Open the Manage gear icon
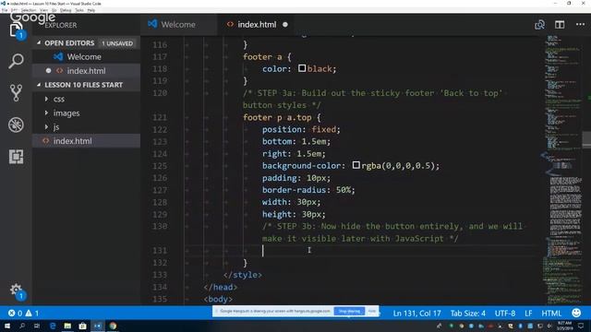 point(16,290)
